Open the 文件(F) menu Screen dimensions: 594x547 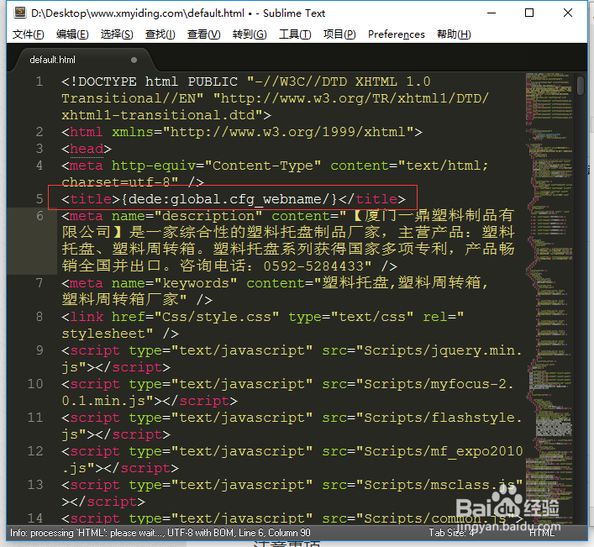coord(28,34)
